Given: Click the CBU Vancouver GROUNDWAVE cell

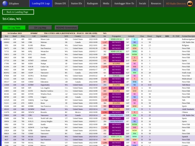Looking at the screenshot, I should [x=116, y=115].
